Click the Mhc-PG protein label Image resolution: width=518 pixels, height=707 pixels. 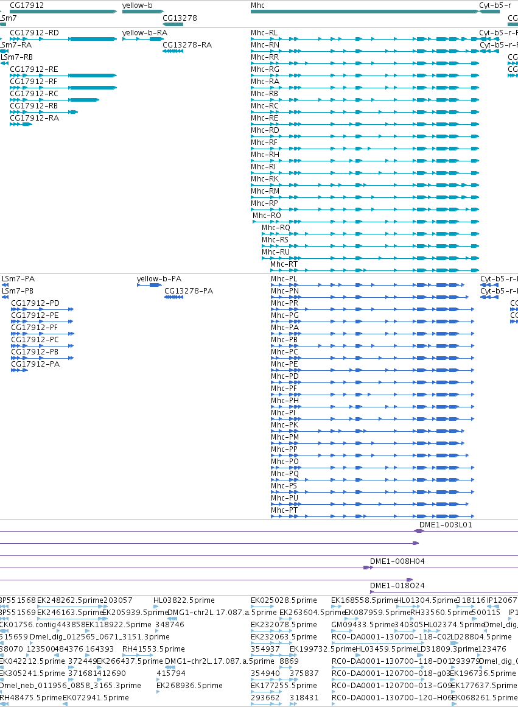pyautogui.click(x=285, y=315)
